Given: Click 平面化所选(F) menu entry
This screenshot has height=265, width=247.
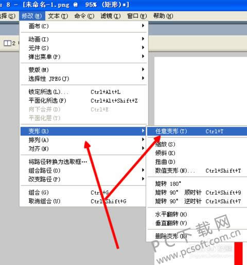Looking at the screenshot, I should (84, 101).
